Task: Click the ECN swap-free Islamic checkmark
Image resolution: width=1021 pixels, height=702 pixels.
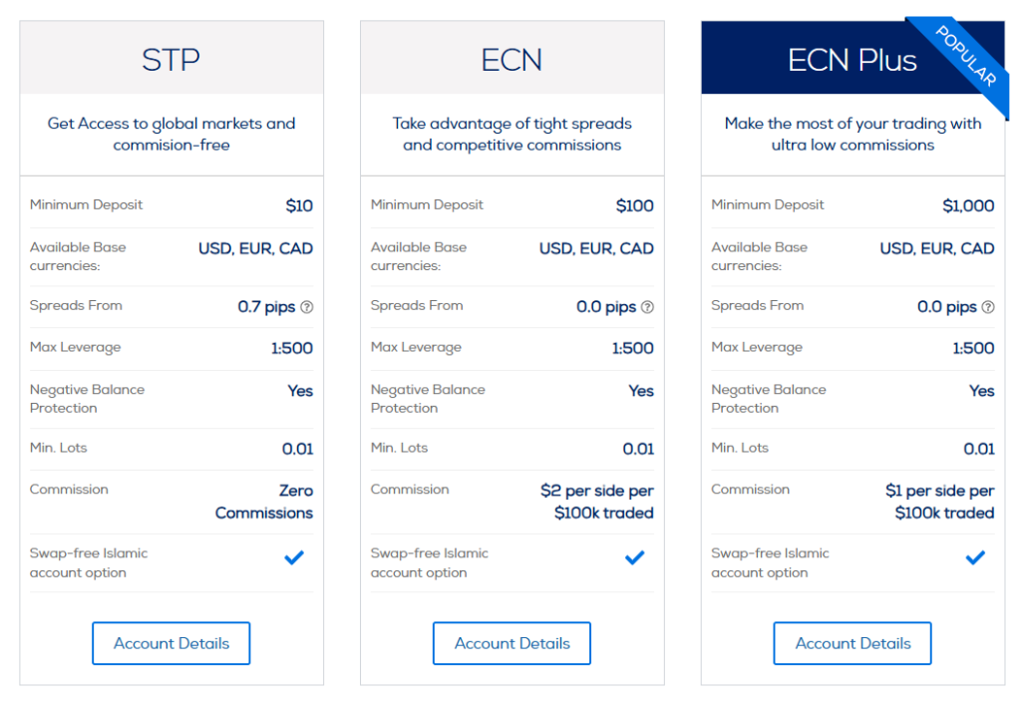Action: point(635,558)
